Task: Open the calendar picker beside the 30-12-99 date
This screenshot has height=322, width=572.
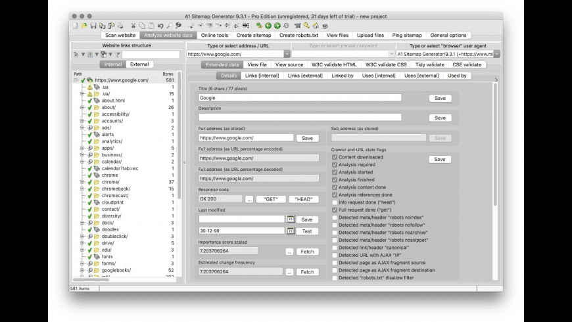Action: [291, 231]
